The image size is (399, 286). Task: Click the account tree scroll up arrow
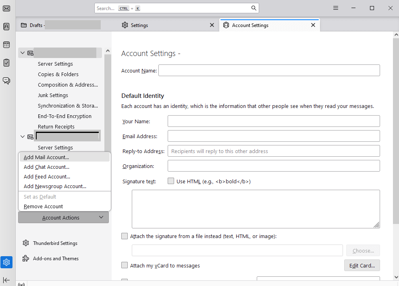coord(108,51)
